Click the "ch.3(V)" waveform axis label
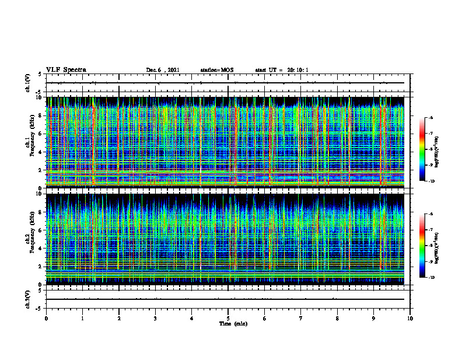This screenshot has width=462, height=357. tap(28, 299)
